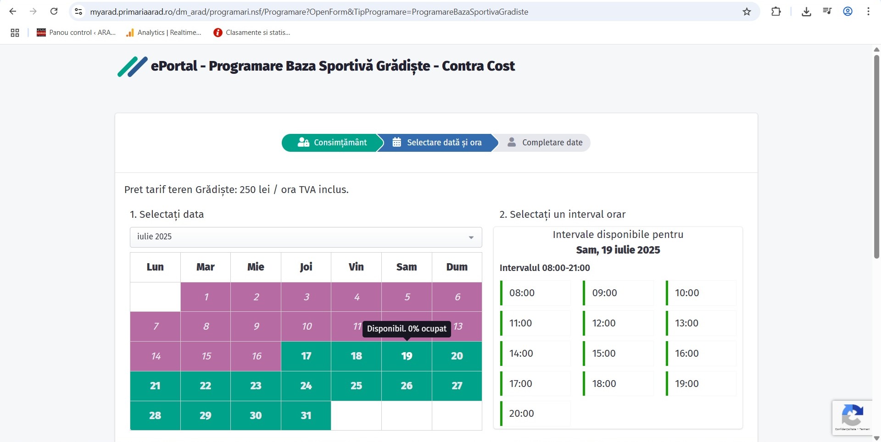Pick the 15:00 time interval
Image resolution: width=881 pixels, height=442 pixels.
coord(618,354)
